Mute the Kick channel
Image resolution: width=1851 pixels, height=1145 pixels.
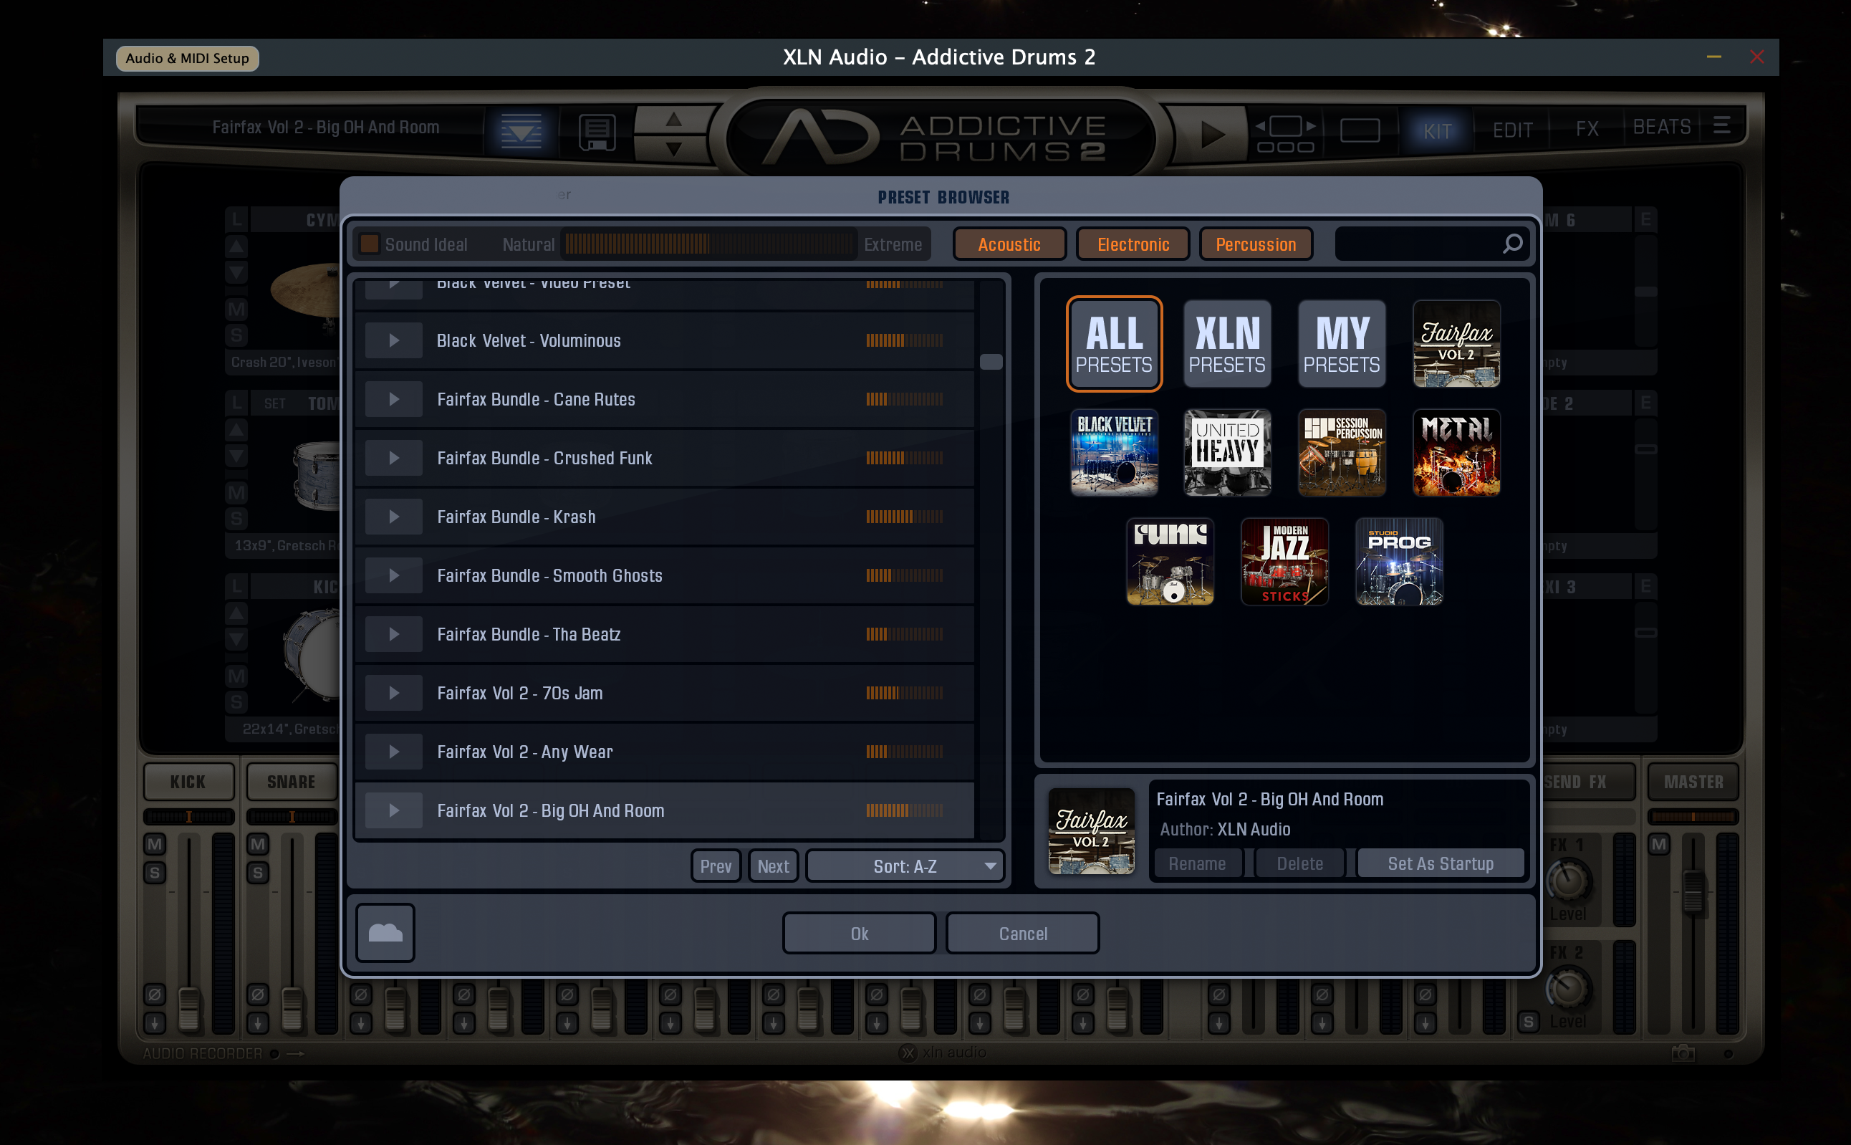(x=155, y=844)
